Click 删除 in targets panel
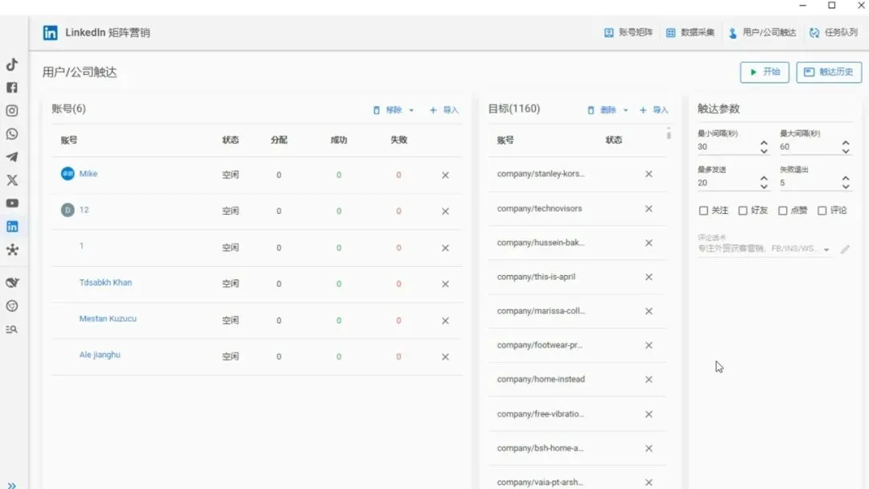 click(603, 110)
